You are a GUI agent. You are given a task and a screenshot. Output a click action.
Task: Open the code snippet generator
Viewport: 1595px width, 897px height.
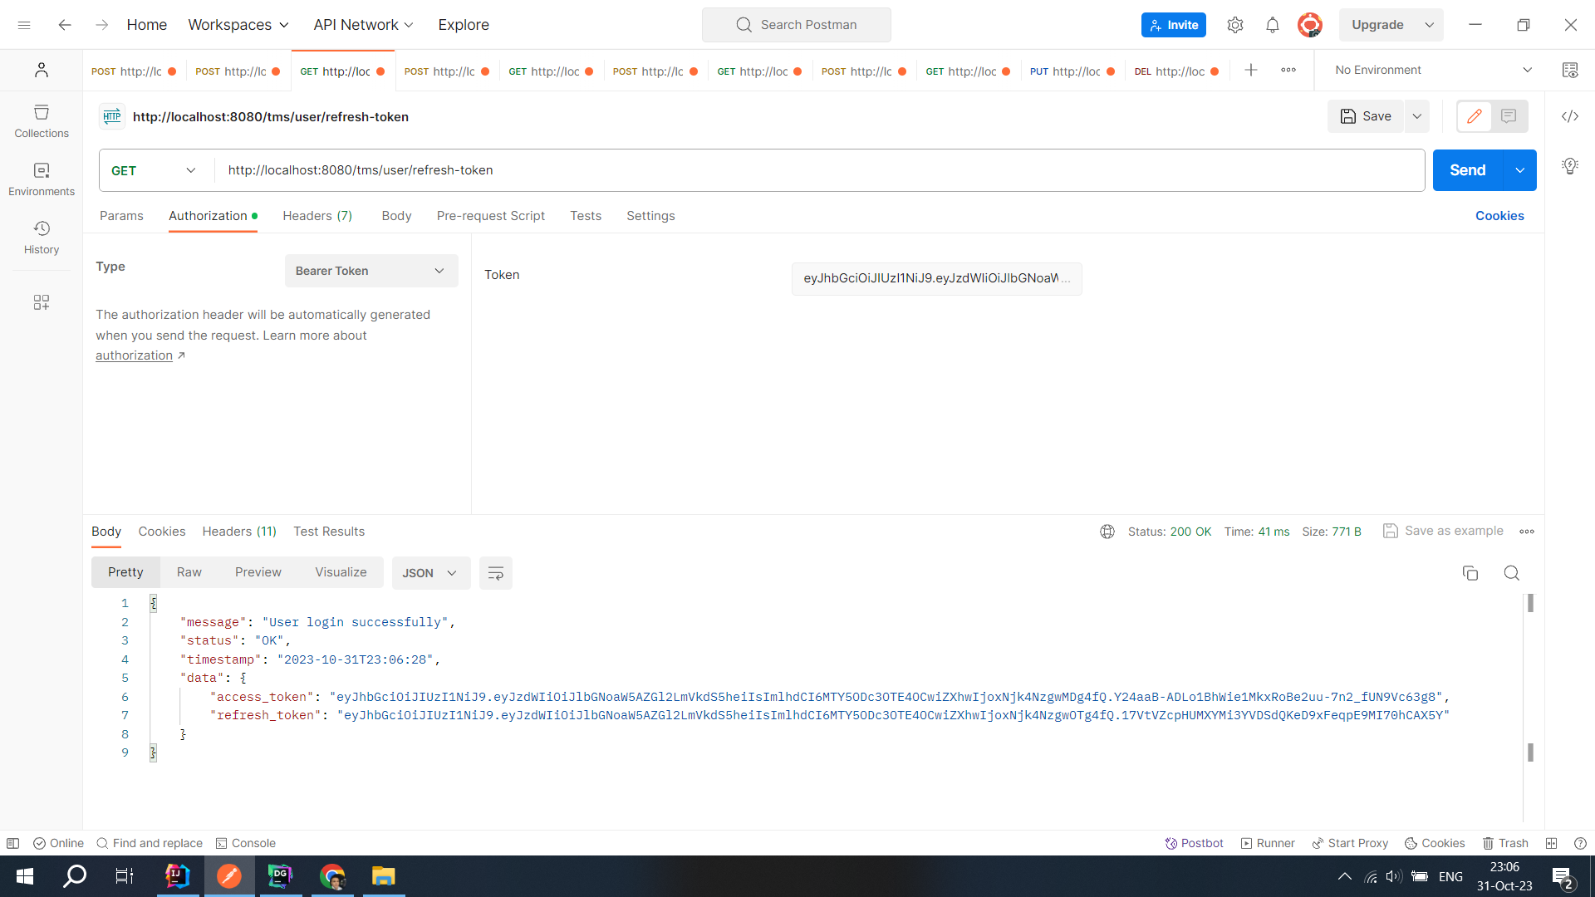(1570, 116)
